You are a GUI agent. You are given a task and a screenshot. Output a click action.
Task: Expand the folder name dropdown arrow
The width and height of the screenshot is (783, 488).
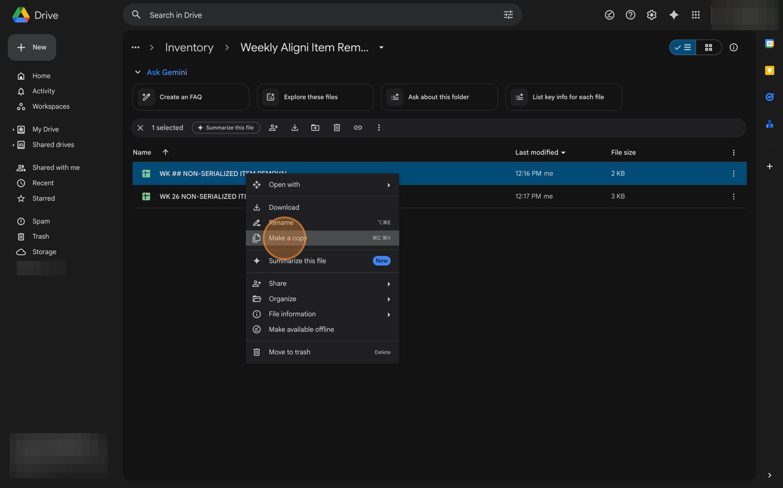click(381, 48)
